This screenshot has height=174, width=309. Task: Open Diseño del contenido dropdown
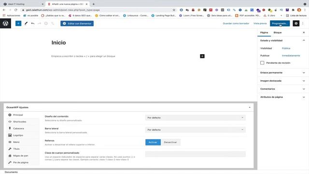click(195, 117)
